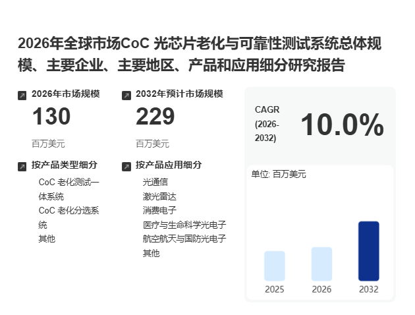Click the 10.0% CAGR value

click(x=343, y=125)
